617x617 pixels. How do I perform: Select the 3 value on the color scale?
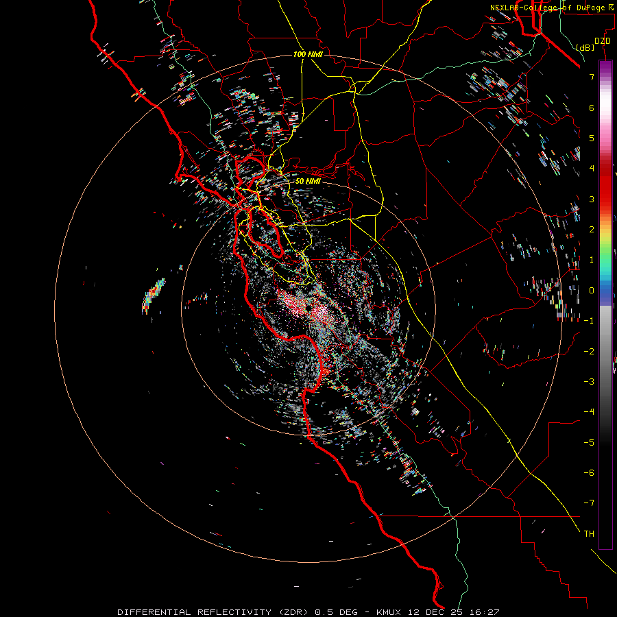pyautogui.click(x=592, y=199)
